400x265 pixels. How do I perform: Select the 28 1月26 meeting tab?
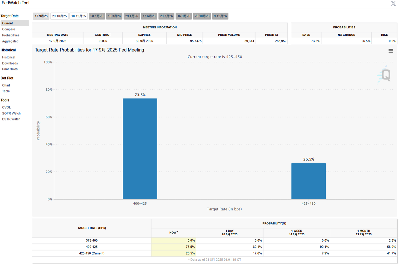tap(97, 16)
